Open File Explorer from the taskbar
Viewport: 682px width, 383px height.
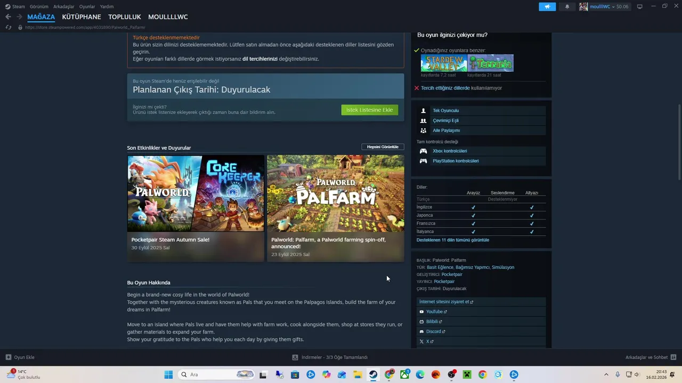pos(358,374)
